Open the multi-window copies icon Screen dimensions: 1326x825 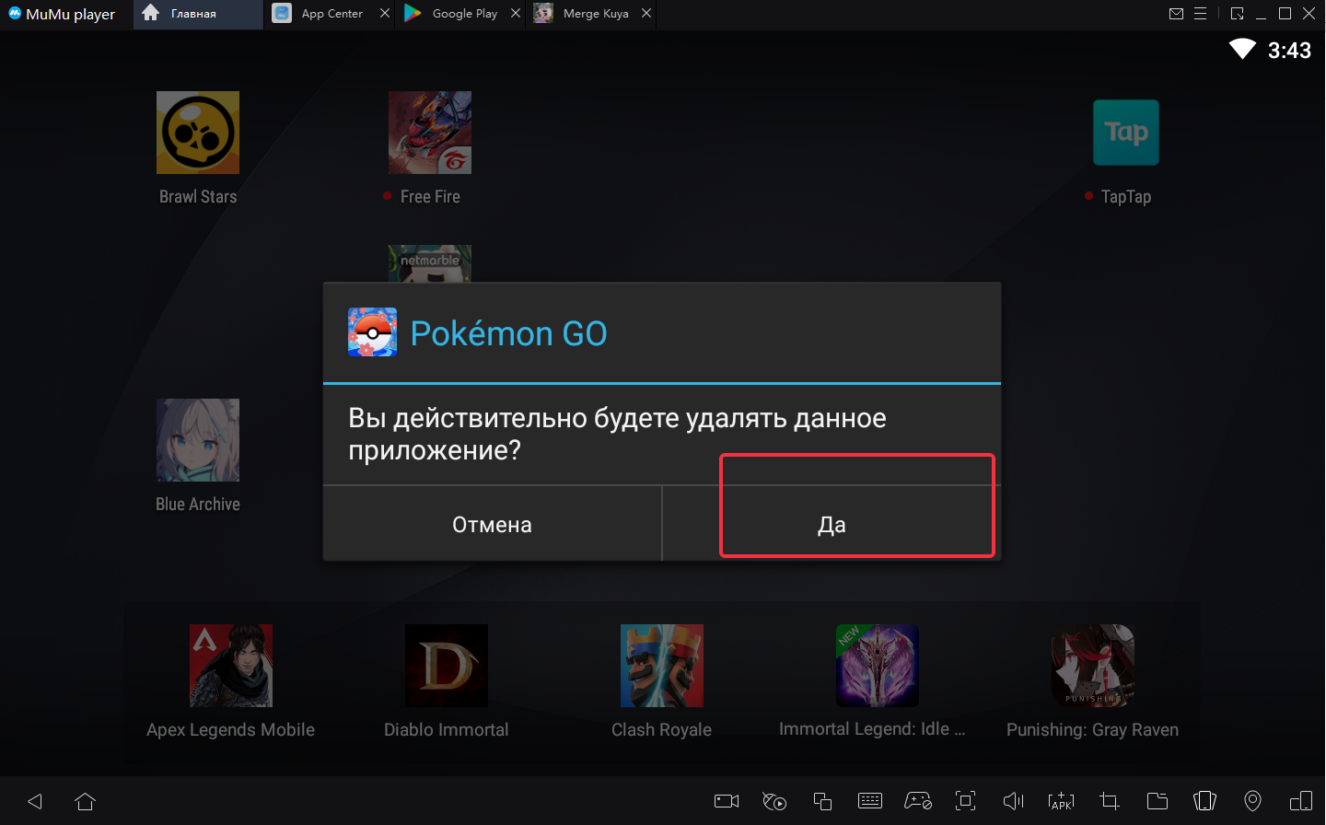click(x=822, y=801)
